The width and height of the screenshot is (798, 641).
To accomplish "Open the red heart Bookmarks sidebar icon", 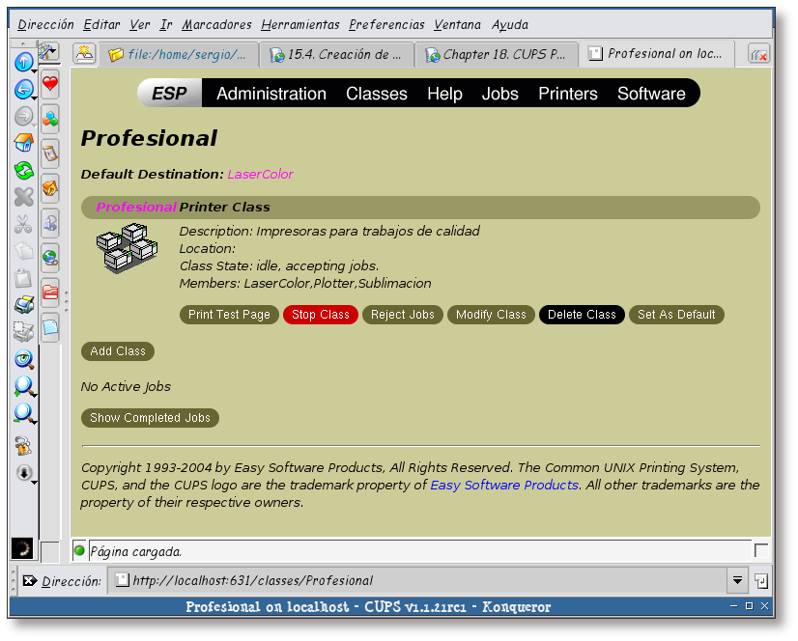I will pos(50,85).
